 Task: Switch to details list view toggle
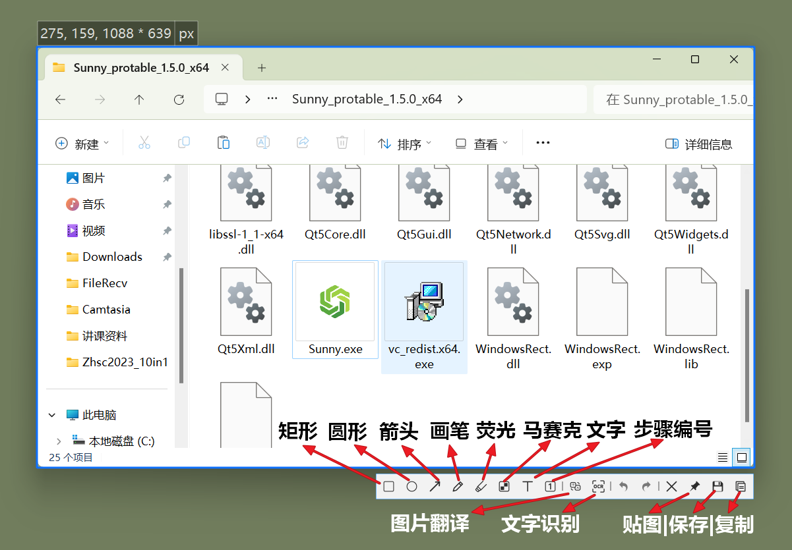point(723,457)
